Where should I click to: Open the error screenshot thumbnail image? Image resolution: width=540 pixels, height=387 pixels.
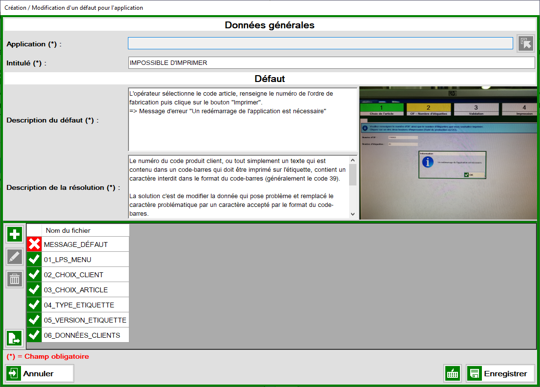[448, 153]
